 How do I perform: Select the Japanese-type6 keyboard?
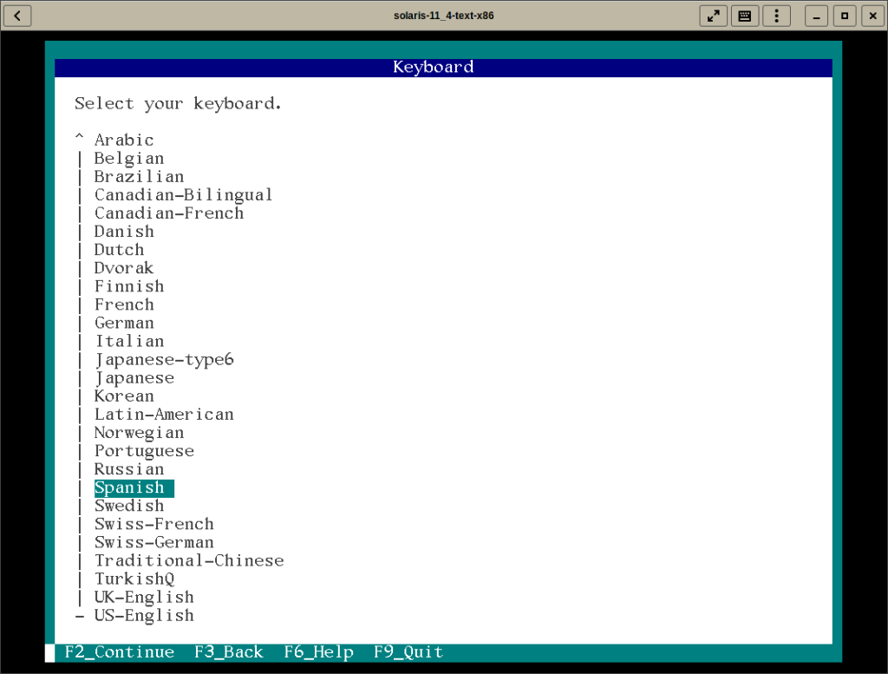click(164, 359)
